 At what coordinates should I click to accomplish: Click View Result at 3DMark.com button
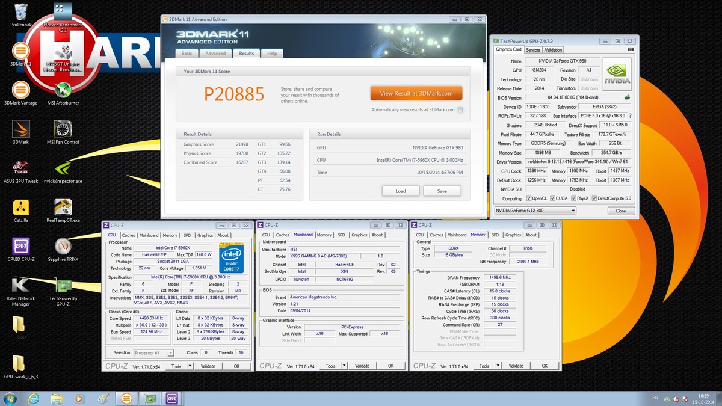pos(415,93)
